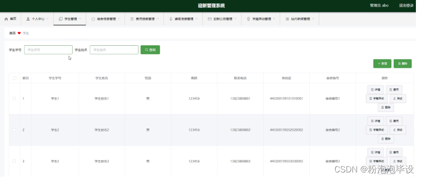Click 学籍异动 for 学生1

[377, 98]
